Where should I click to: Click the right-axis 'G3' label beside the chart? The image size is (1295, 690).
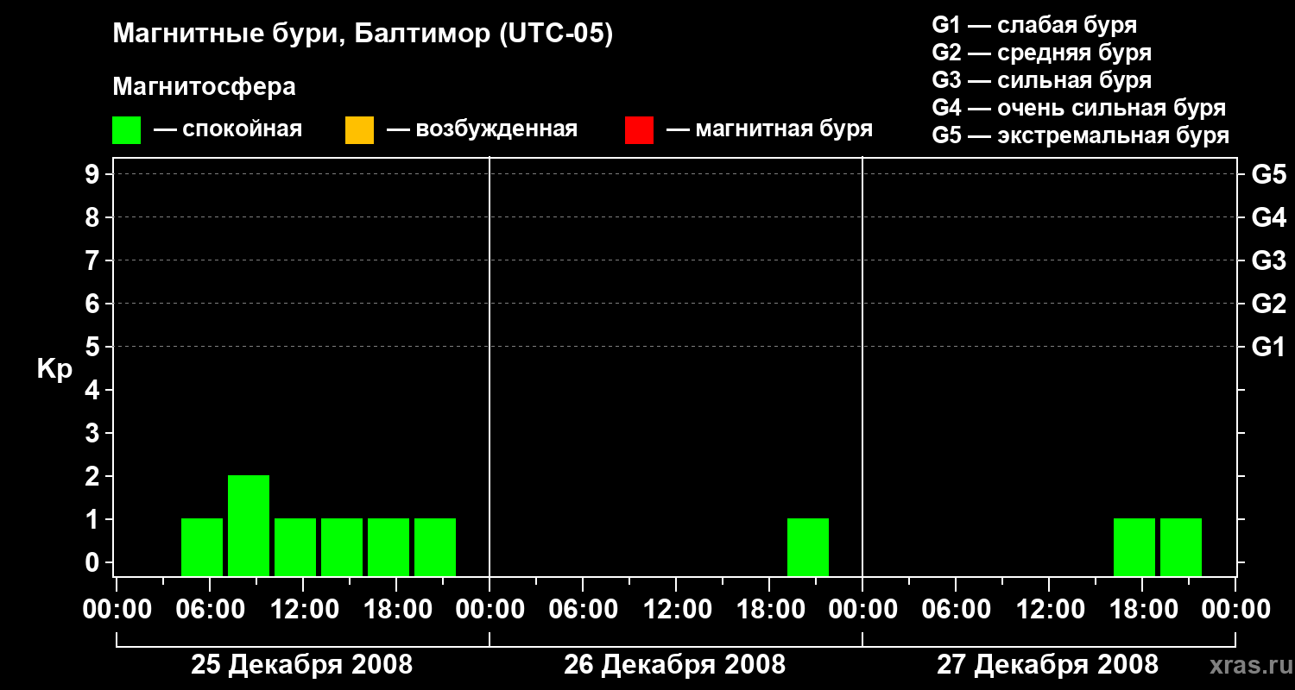[1269, 261]
